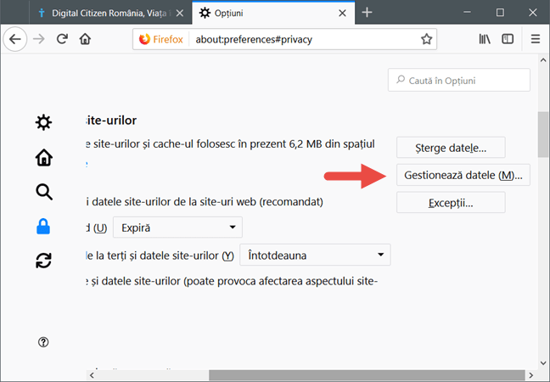Reload the current page
Screen dimensions: 550x382
click(x=62, y=39)
